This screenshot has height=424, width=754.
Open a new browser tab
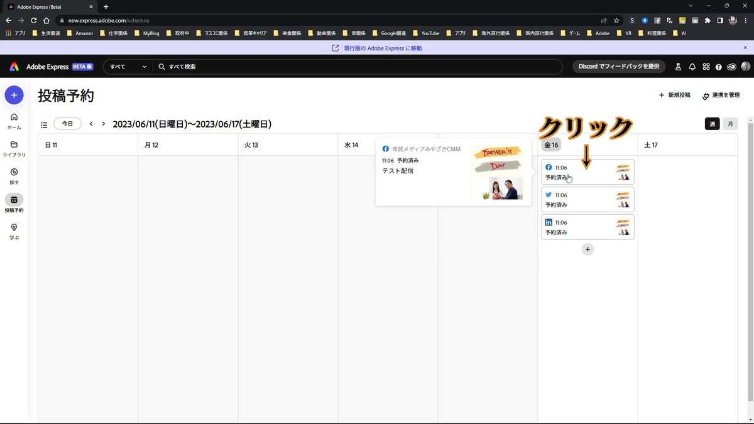(x=106, y=6)
